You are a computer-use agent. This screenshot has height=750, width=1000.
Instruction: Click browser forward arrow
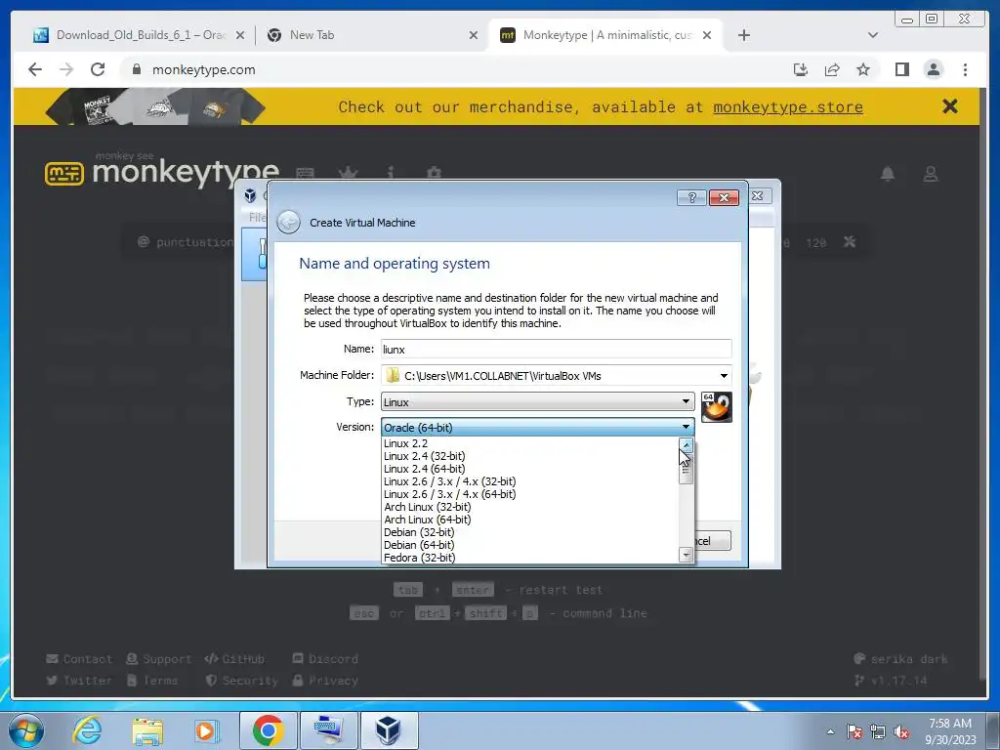(66, 69)
